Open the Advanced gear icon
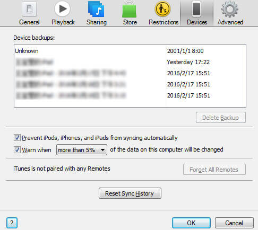This screenshot has height=230, width=258. click(x=230, y=9)
